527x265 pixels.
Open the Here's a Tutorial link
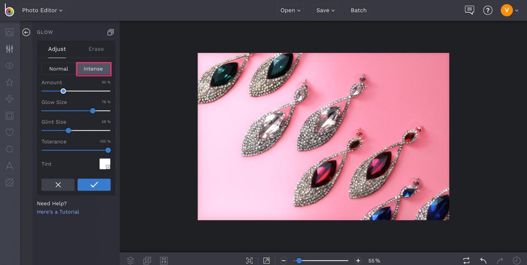click(x=58, y=212)
